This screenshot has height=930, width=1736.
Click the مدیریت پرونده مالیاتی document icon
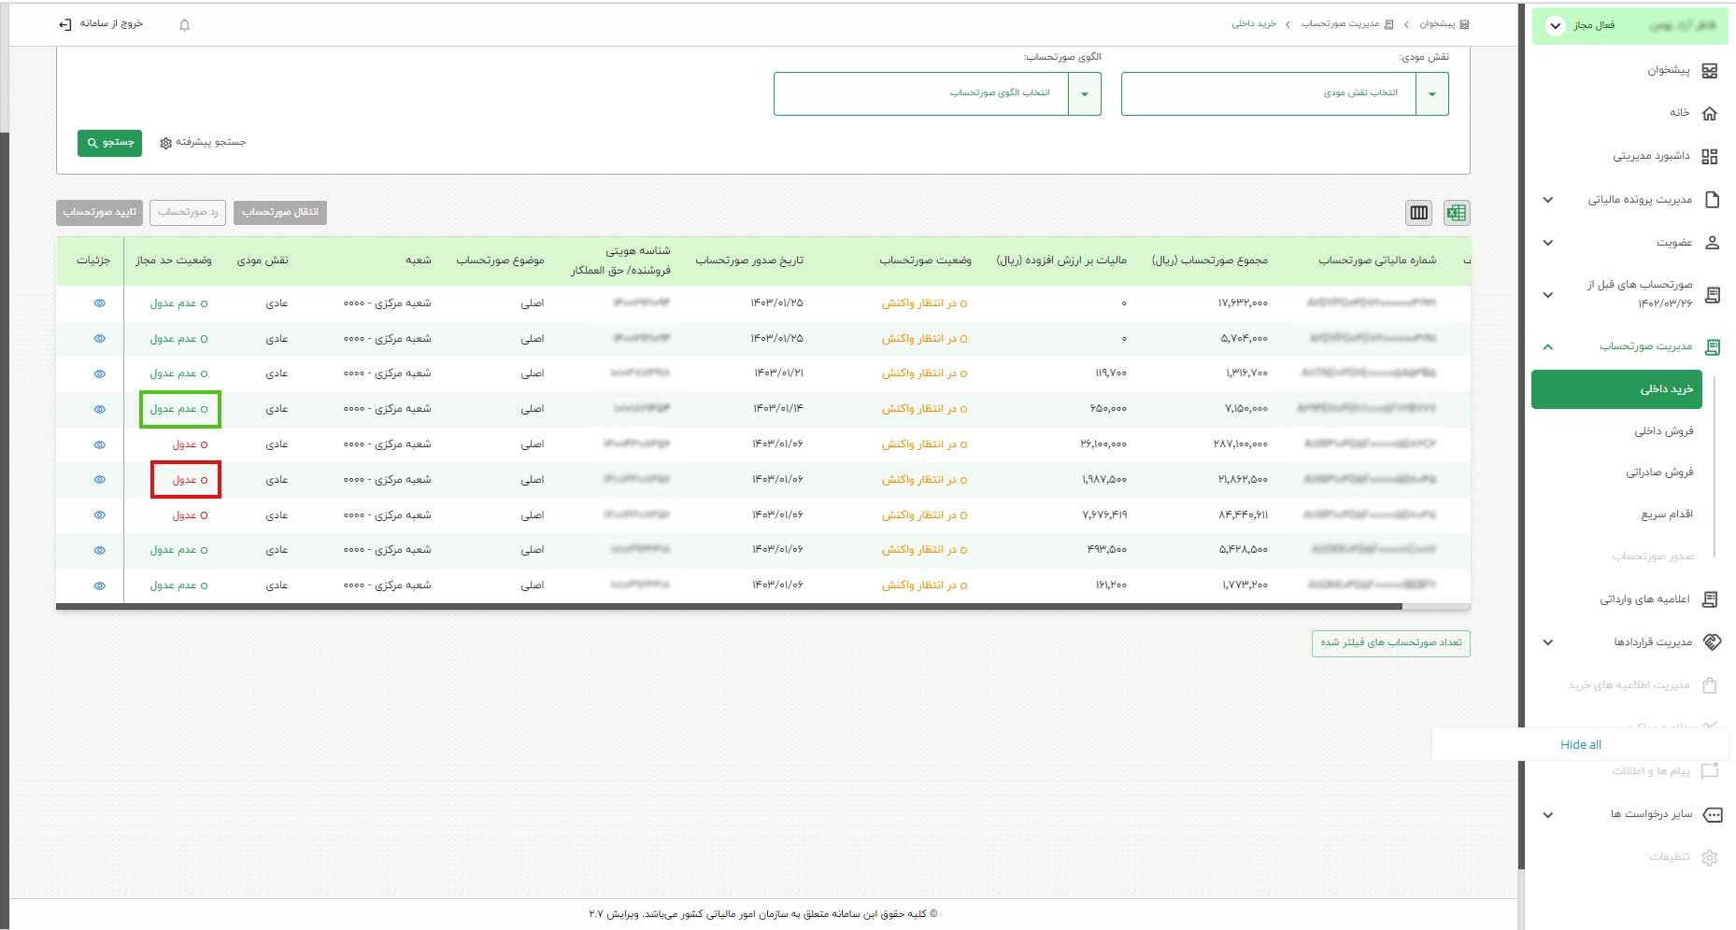1712,199
